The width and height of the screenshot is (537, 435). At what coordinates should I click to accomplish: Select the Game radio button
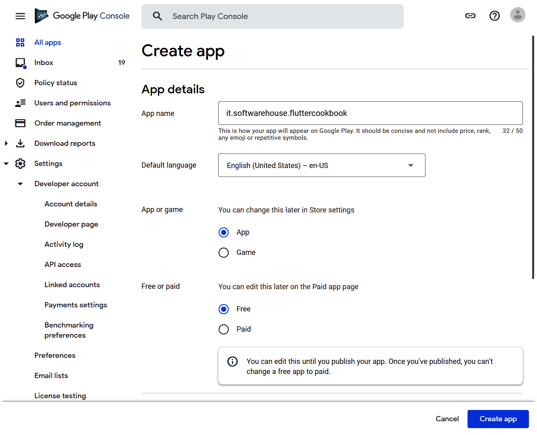click(223, 252)
